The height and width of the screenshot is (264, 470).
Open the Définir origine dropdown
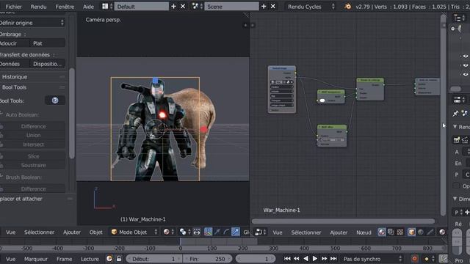32,23
